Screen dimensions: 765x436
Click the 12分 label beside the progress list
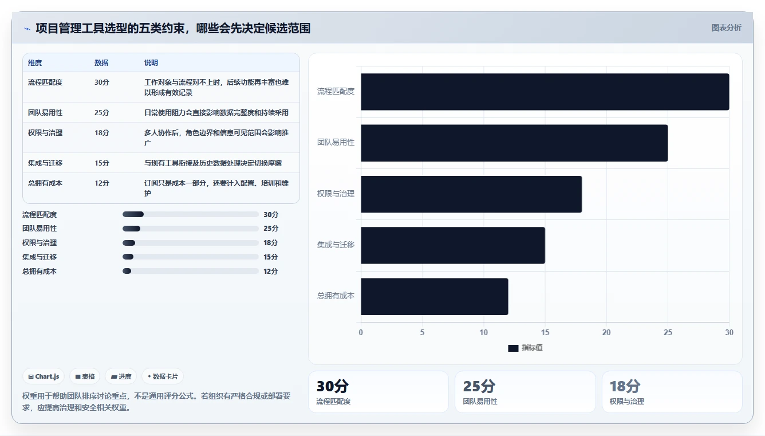[x=271, y=271]
